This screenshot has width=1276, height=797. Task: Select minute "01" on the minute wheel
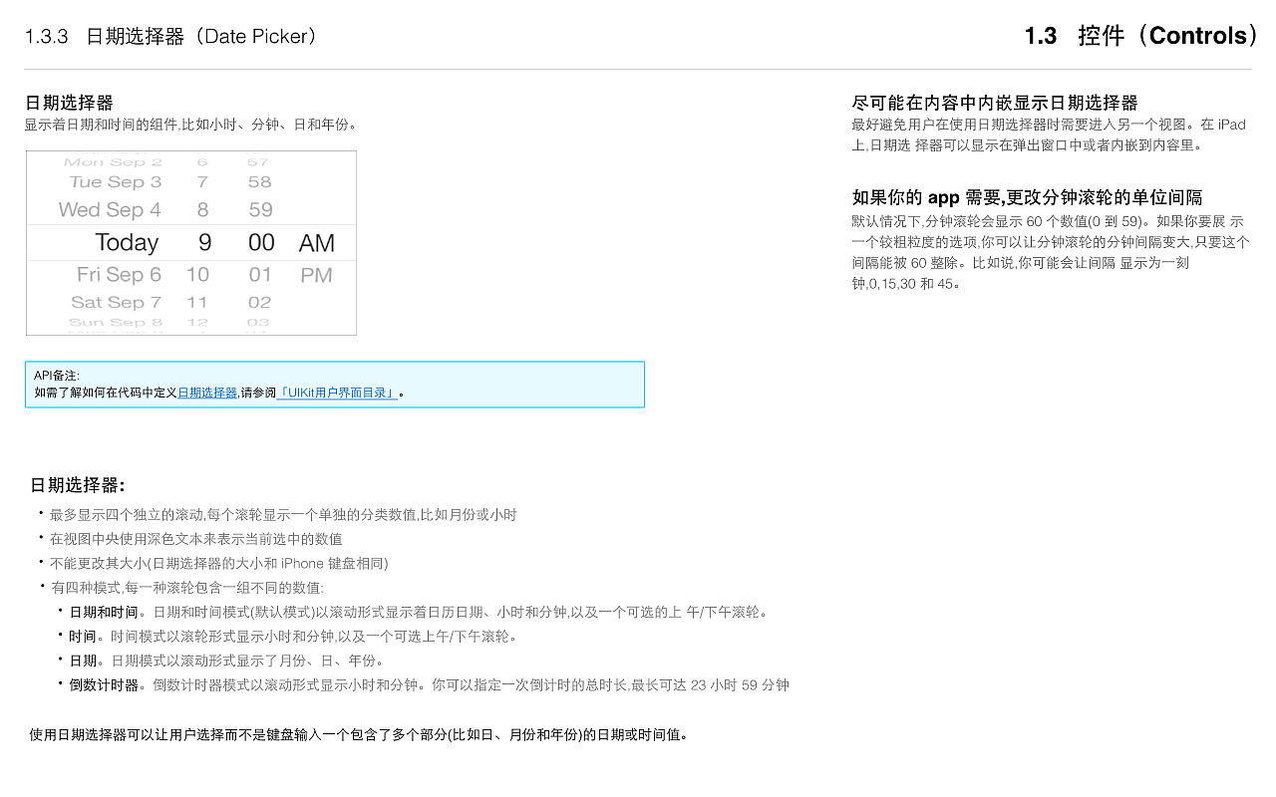260,274
